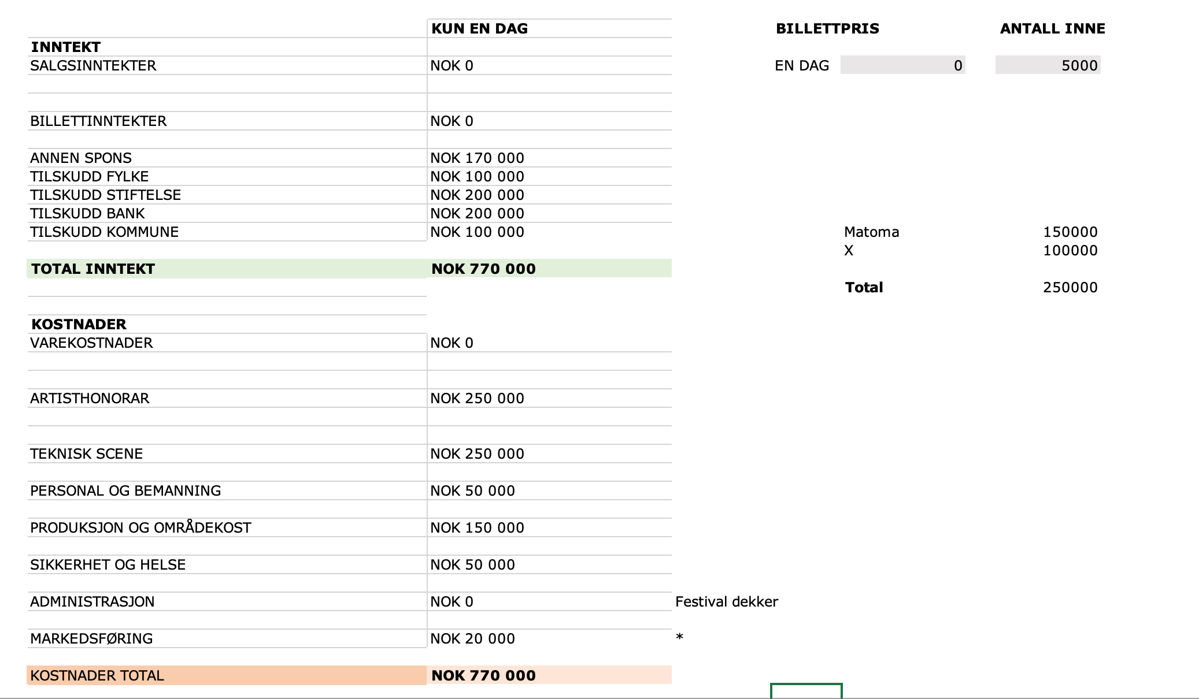Click the KOSTNADER TOTAL amount cell
Image resolution: width=1199 pixels, height=699 pixels.
pos(549,675)
